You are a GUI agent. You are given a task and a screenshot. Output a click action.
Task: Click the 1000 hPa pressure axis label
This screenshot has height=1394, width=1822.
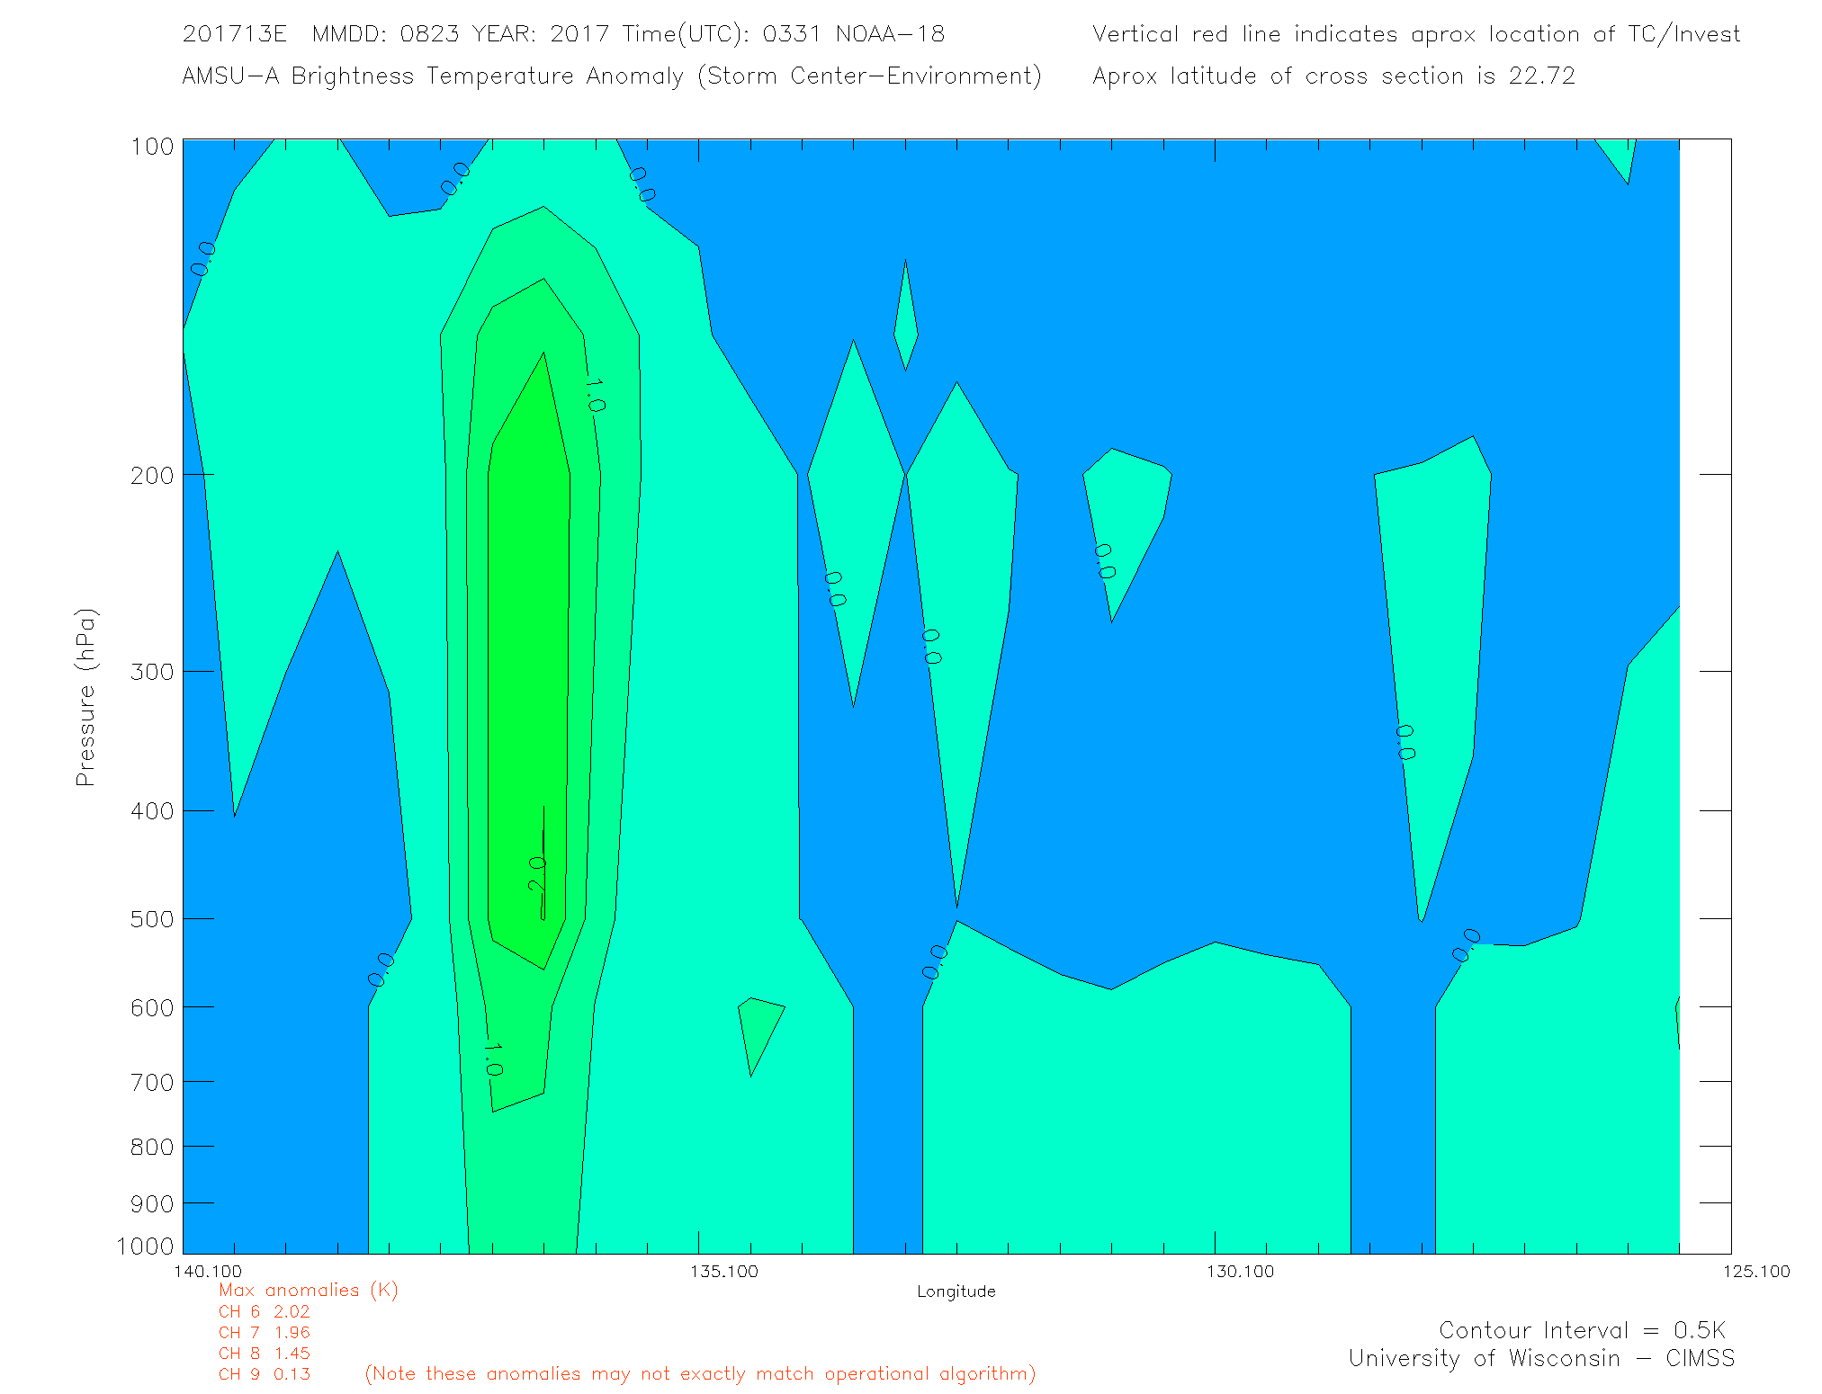pos(146,1247)
